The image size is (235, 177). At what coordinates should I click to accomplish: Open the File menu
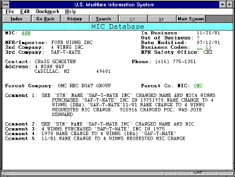(10, 11)
